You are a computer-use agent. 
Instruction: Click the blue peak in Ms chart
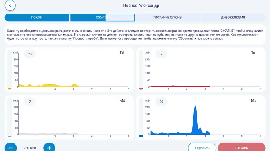[x=195, y=120]
